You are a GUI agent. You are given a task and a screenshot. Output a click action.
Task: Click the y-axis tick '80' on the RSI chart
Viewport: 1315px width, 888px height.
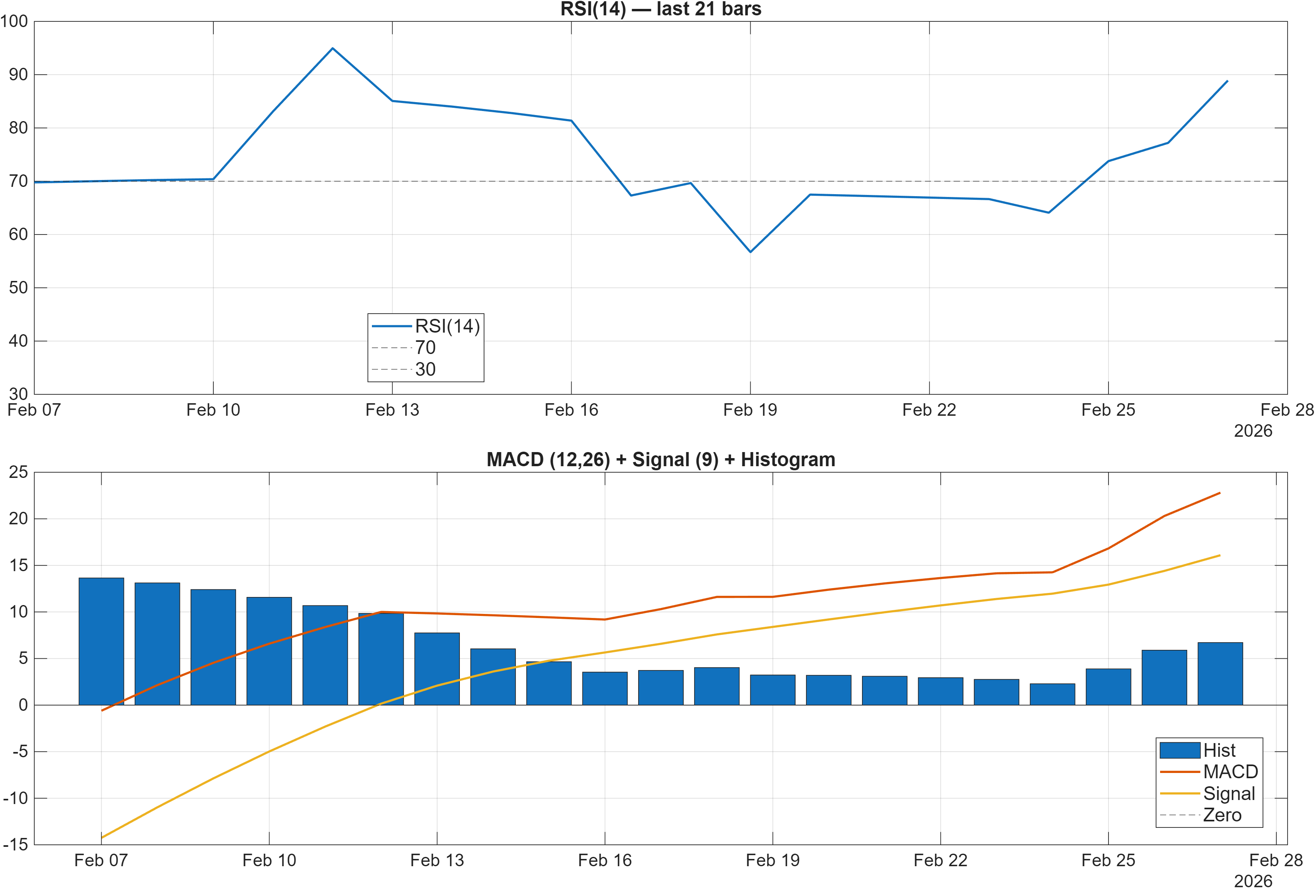(x=18, y=128)
